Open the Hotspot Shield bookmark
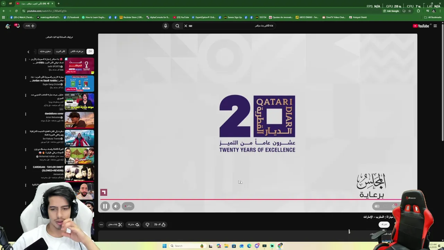This screenshot has height=250, width=444. coord(358,17)
